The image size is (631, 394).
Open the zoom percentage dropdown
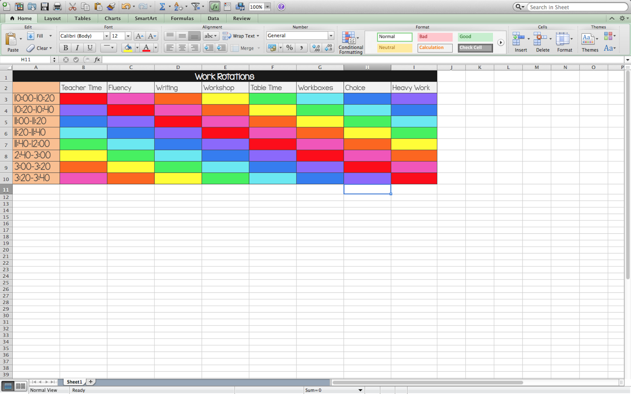[267, 7]
